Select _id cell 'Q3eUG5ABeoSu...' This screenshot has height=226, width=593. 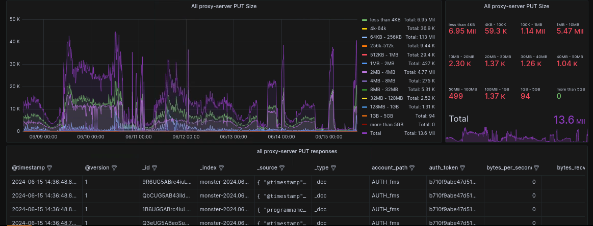[x=168, y=222]
